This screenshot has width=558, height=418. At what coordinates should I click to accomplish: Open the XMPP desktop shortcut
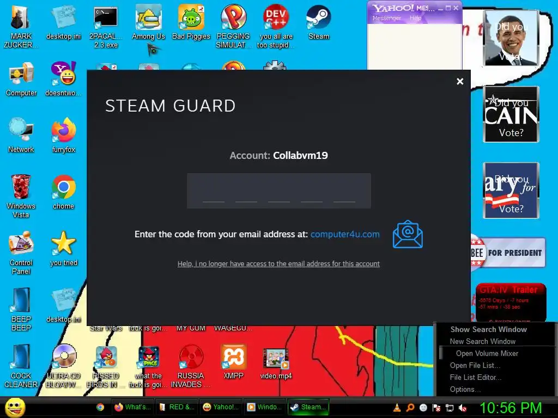(x=233, y=362)
